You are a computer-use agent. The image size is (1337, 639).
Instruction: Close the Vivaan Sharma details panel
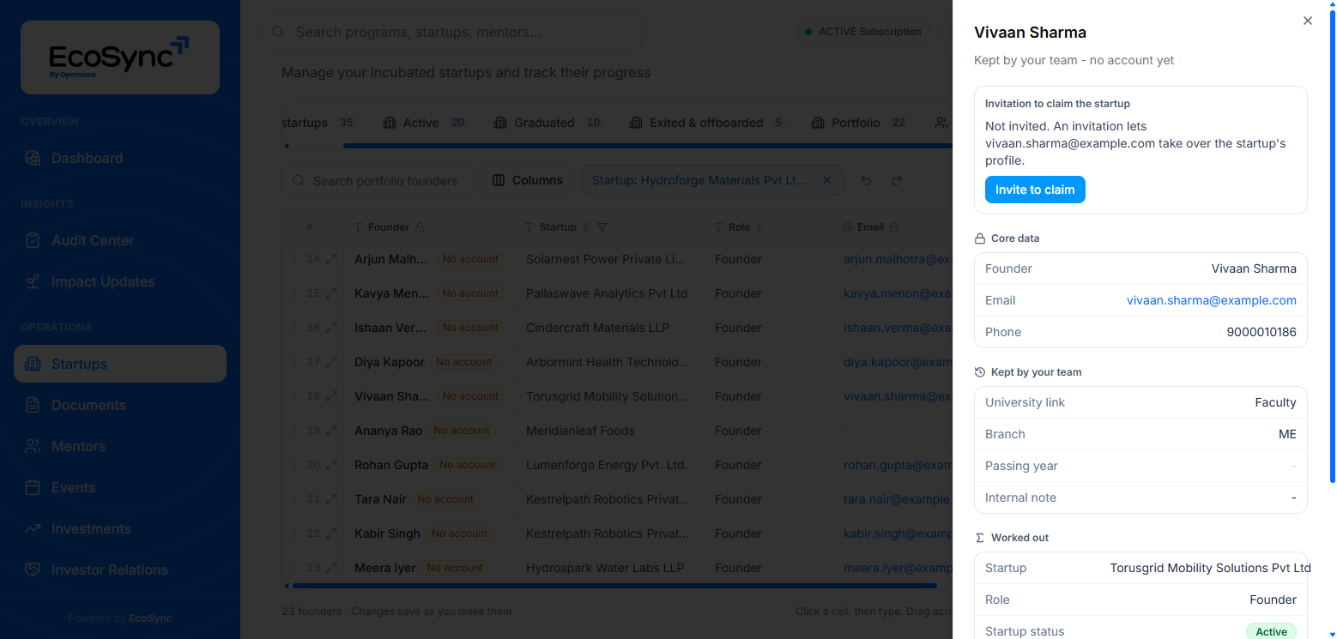pos(1307,21)
